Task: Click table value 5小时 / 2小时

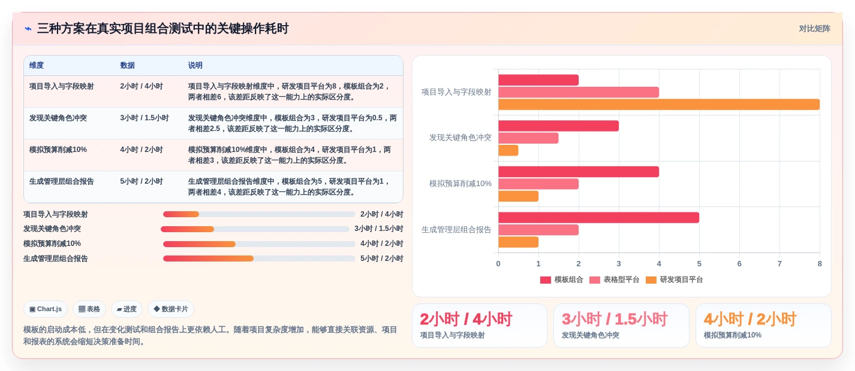Action: 142,181
